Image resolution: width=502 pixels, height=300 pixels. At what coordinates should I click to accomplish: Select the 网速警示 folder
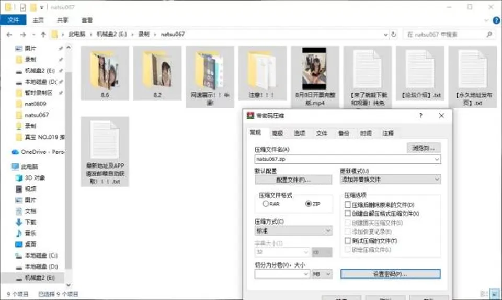tap(210, 77)
